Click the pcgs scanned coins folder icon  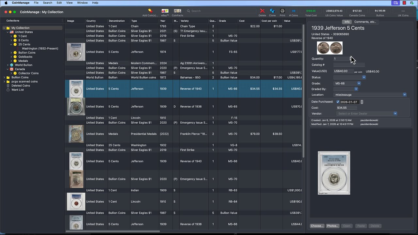point(8,82)
